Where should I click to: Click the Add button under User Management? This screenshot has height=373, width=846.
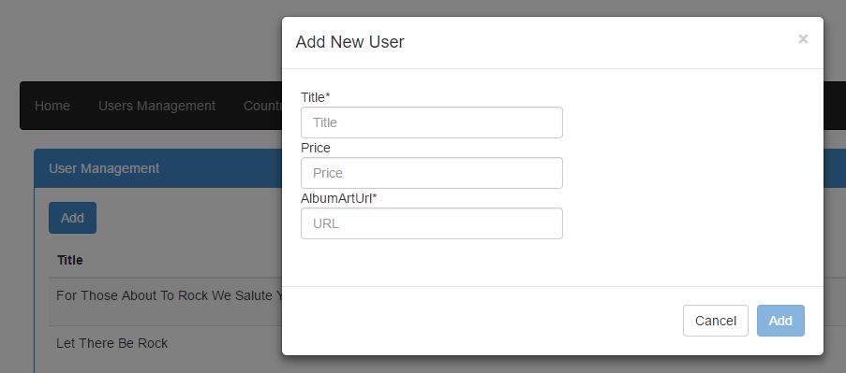click(x=72, y=218)
